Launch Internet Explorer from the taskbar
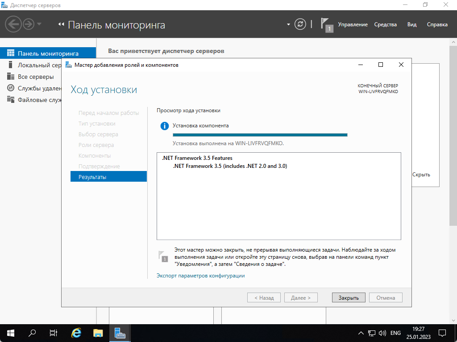 point(76,333)
